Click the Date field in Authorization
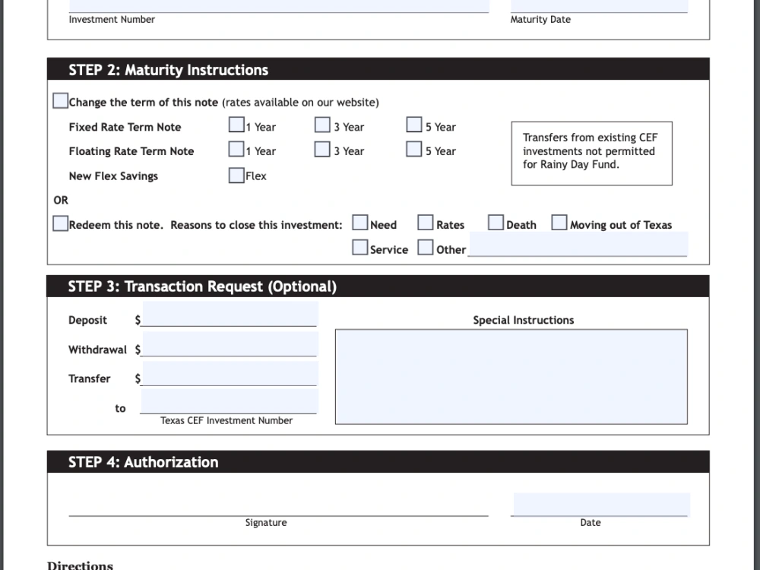 [x=600, y=504]
